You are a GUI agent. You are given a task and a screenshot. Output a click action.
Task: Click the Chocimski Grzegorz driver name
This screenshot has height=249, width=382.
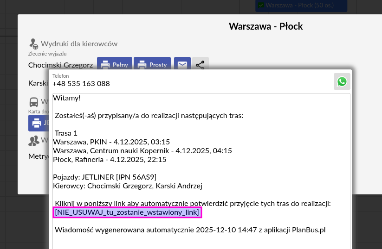(60, 65)
